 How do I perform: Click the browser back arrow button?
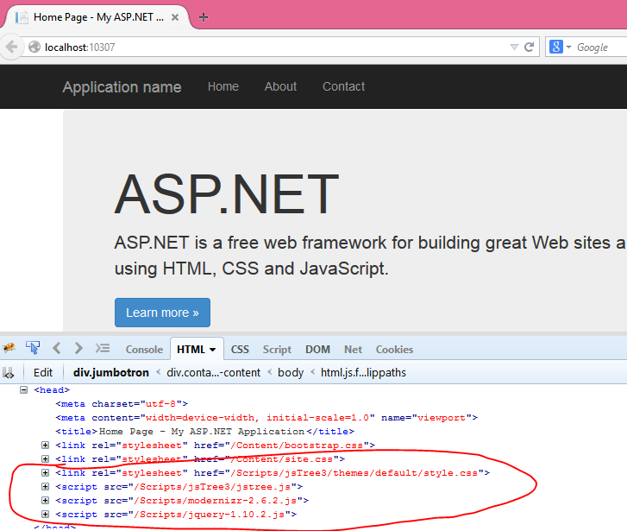[x=11, y=47]
